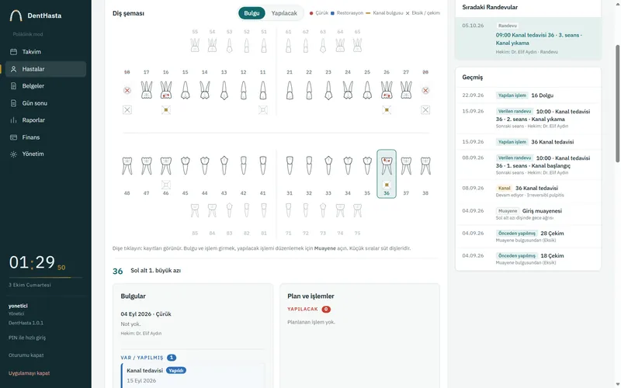This screenshot has width=621, height=388.
Task: Select tooth 31 lower incisor
Action: coord(290,165)
